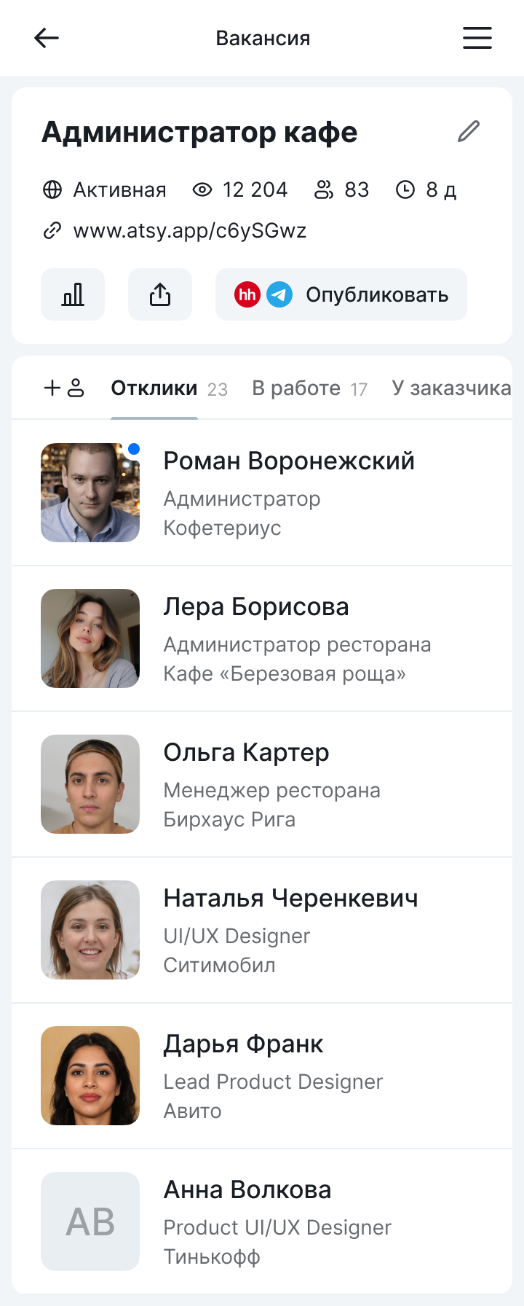Click the link icon beside the URL

(52, 231)
